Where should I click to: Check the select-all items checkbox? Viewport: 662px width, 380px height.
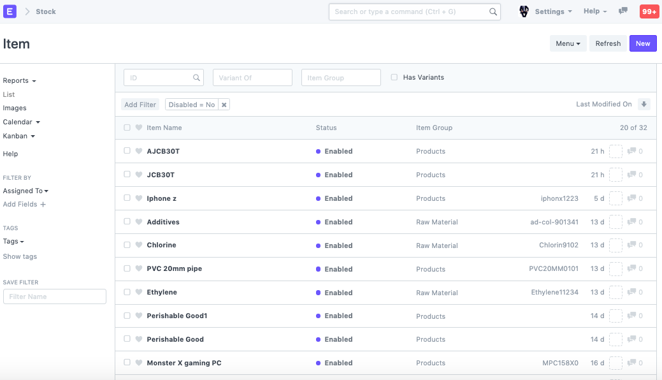(127, 128)
